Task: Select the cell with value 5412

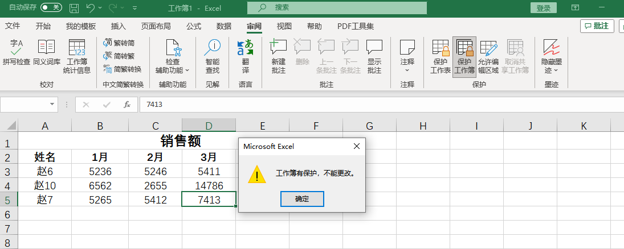Action: (156, 200)
